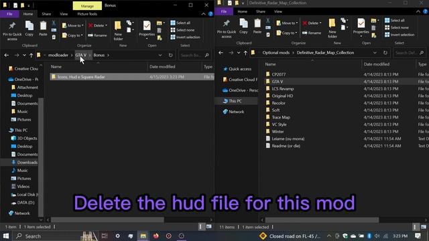Open recent locations dropdown in Bonus window
Image resolution: width=429 pixels, height=241 pixels.
[x=24, y=55]
